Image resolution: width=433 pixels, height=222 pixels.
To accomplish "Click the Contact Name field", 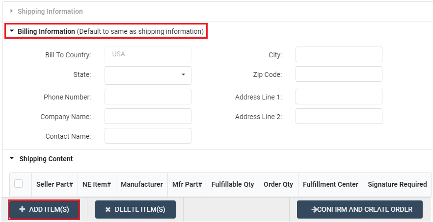I will 148,136.
